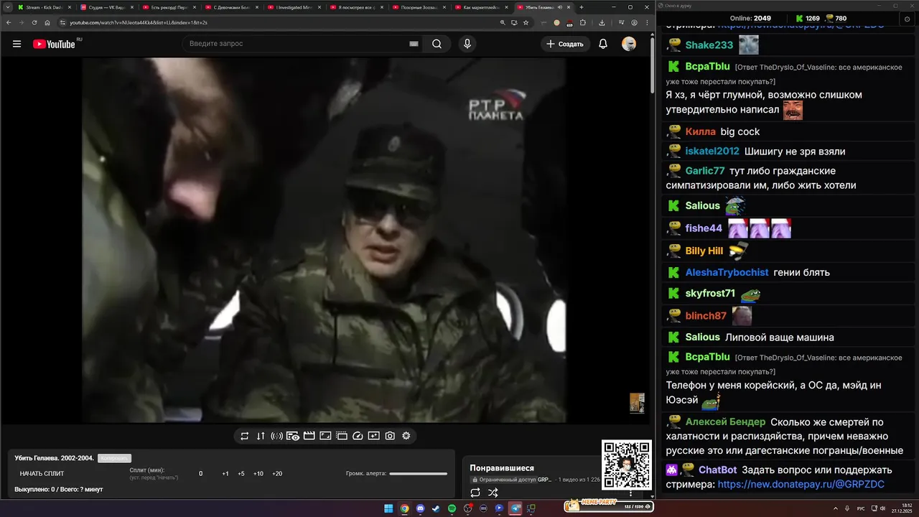The image size is (919, 517).
Task: Open Spotify from the taskbar
Action: pyautogui.click(x=452, y=508)
